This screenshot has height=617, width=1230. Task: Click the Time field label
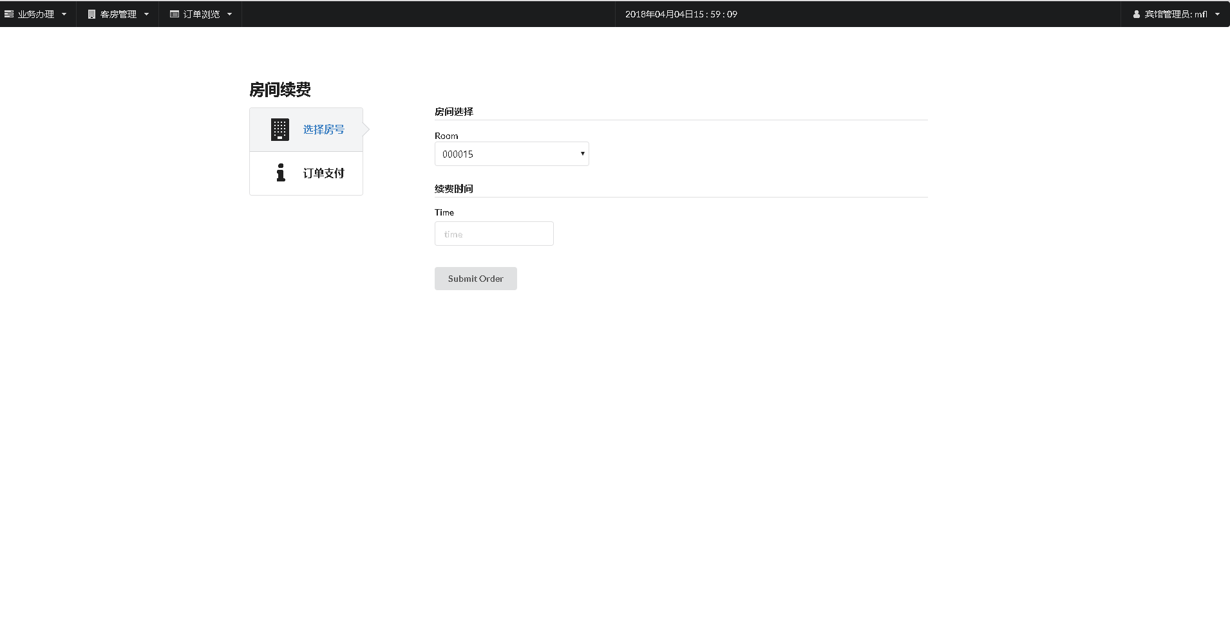(x=444, y=212)
